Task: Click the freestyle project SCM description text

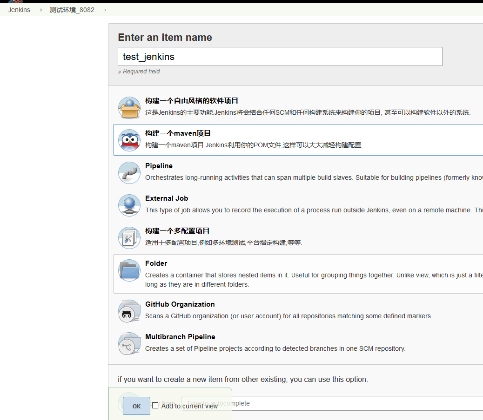Action: pos(308,112)
